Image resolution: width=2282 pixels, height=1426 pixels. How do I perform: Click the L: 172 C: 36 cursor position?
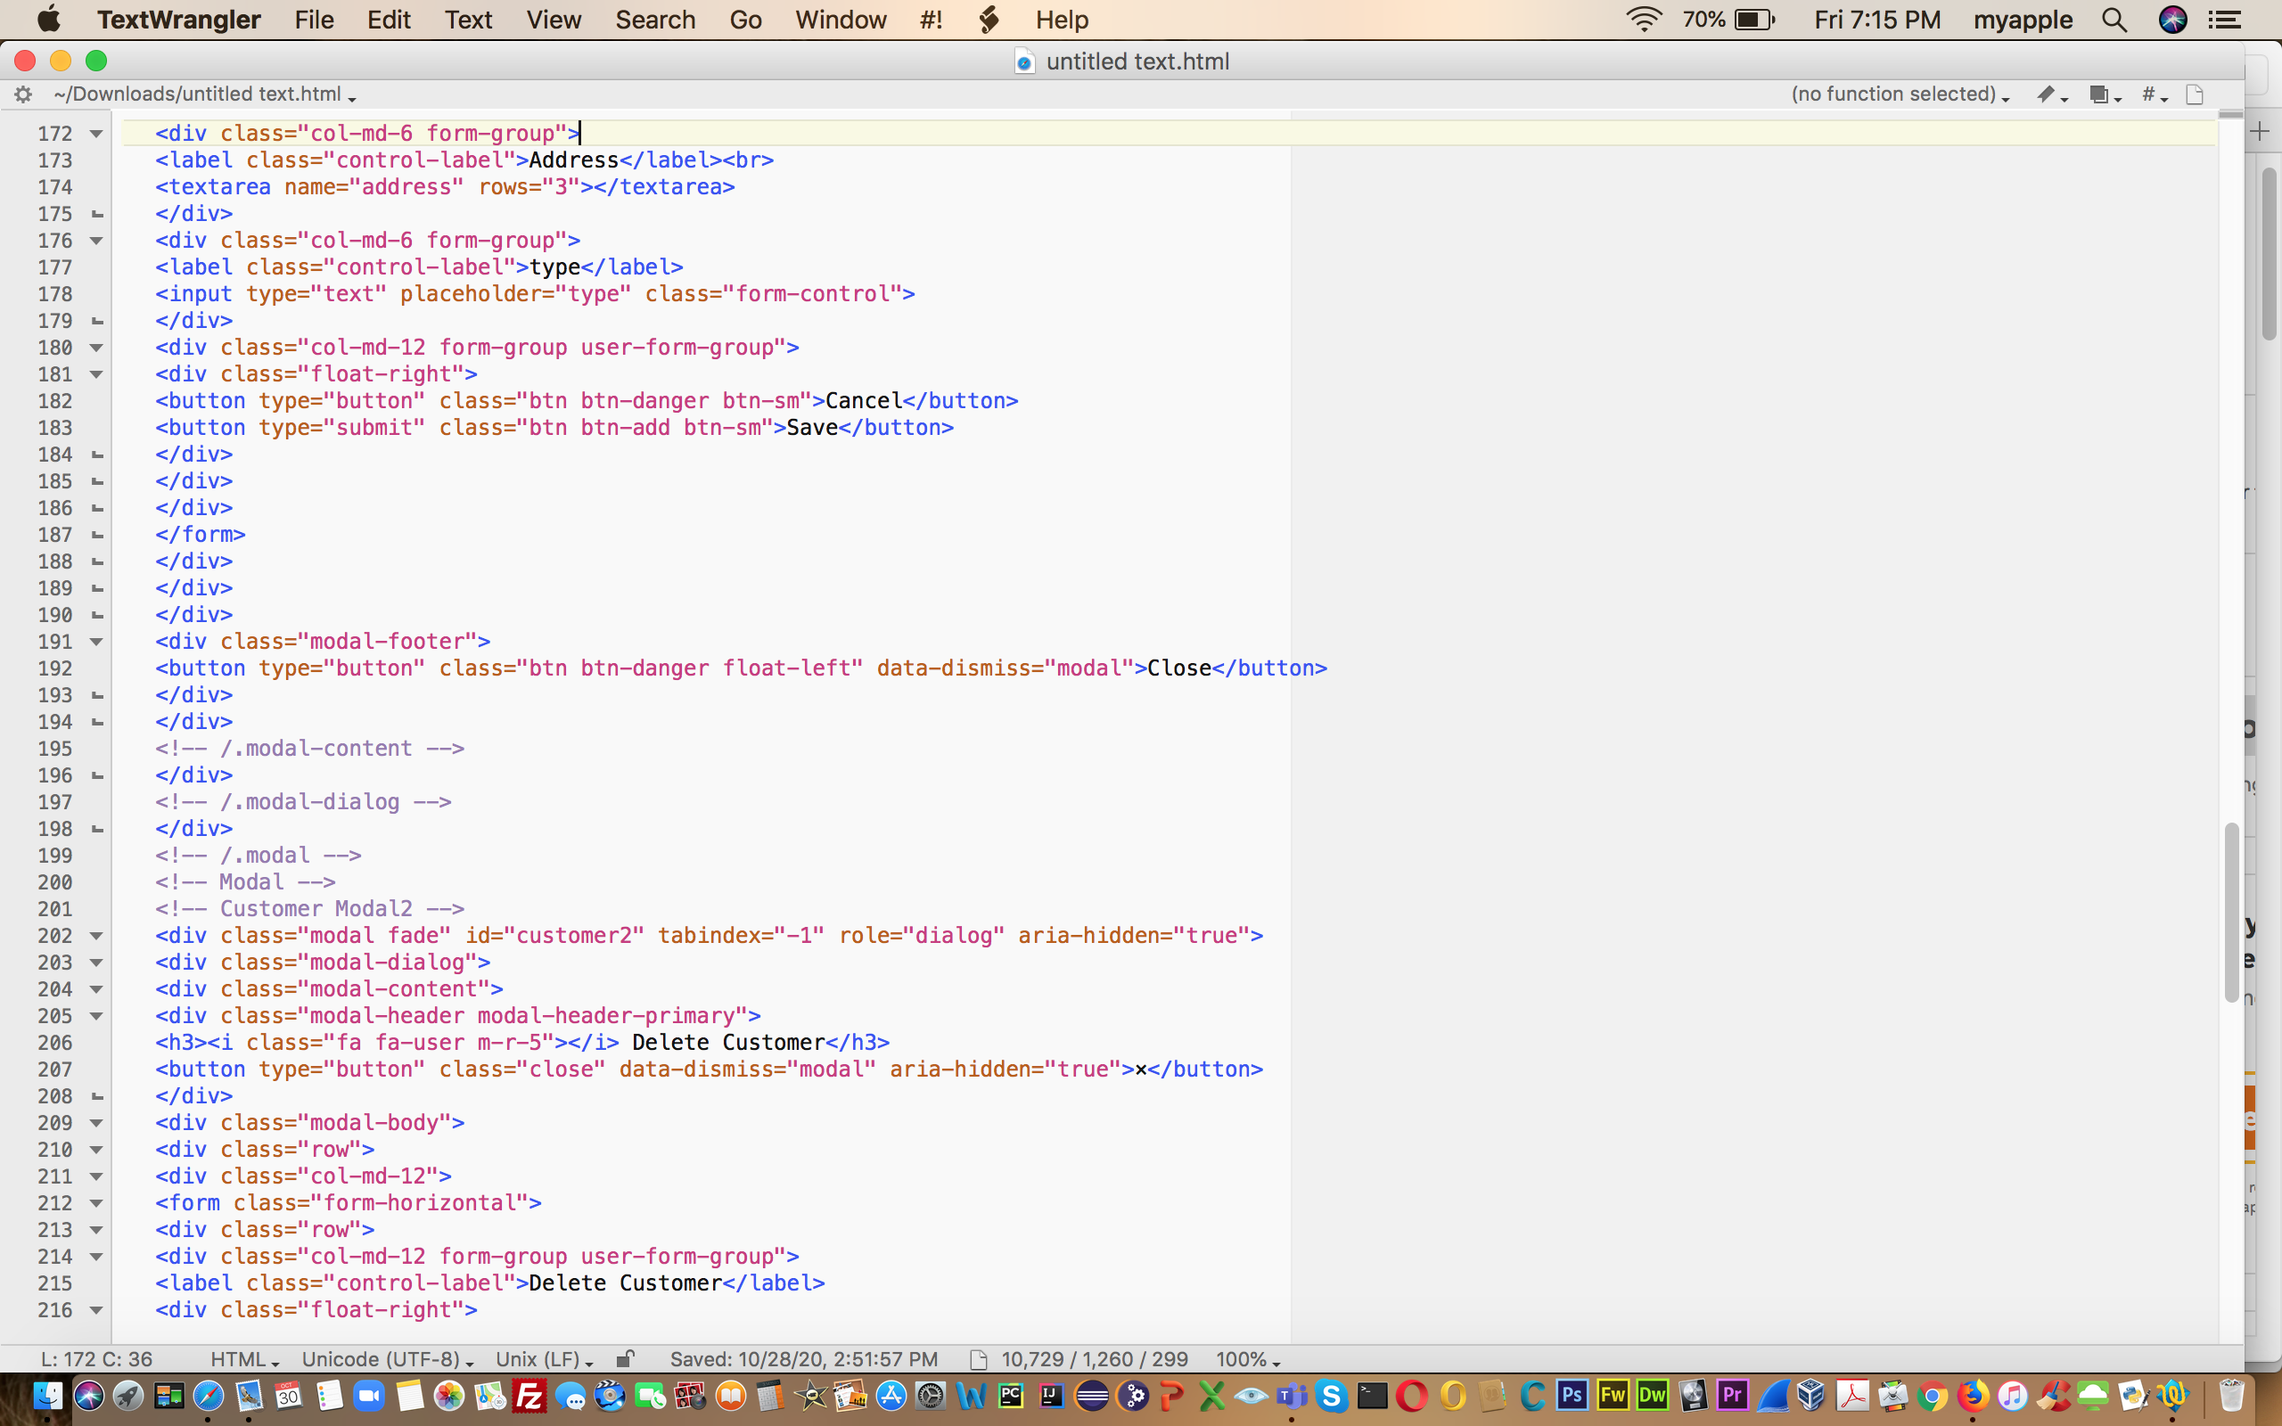tap(96, 1359)
